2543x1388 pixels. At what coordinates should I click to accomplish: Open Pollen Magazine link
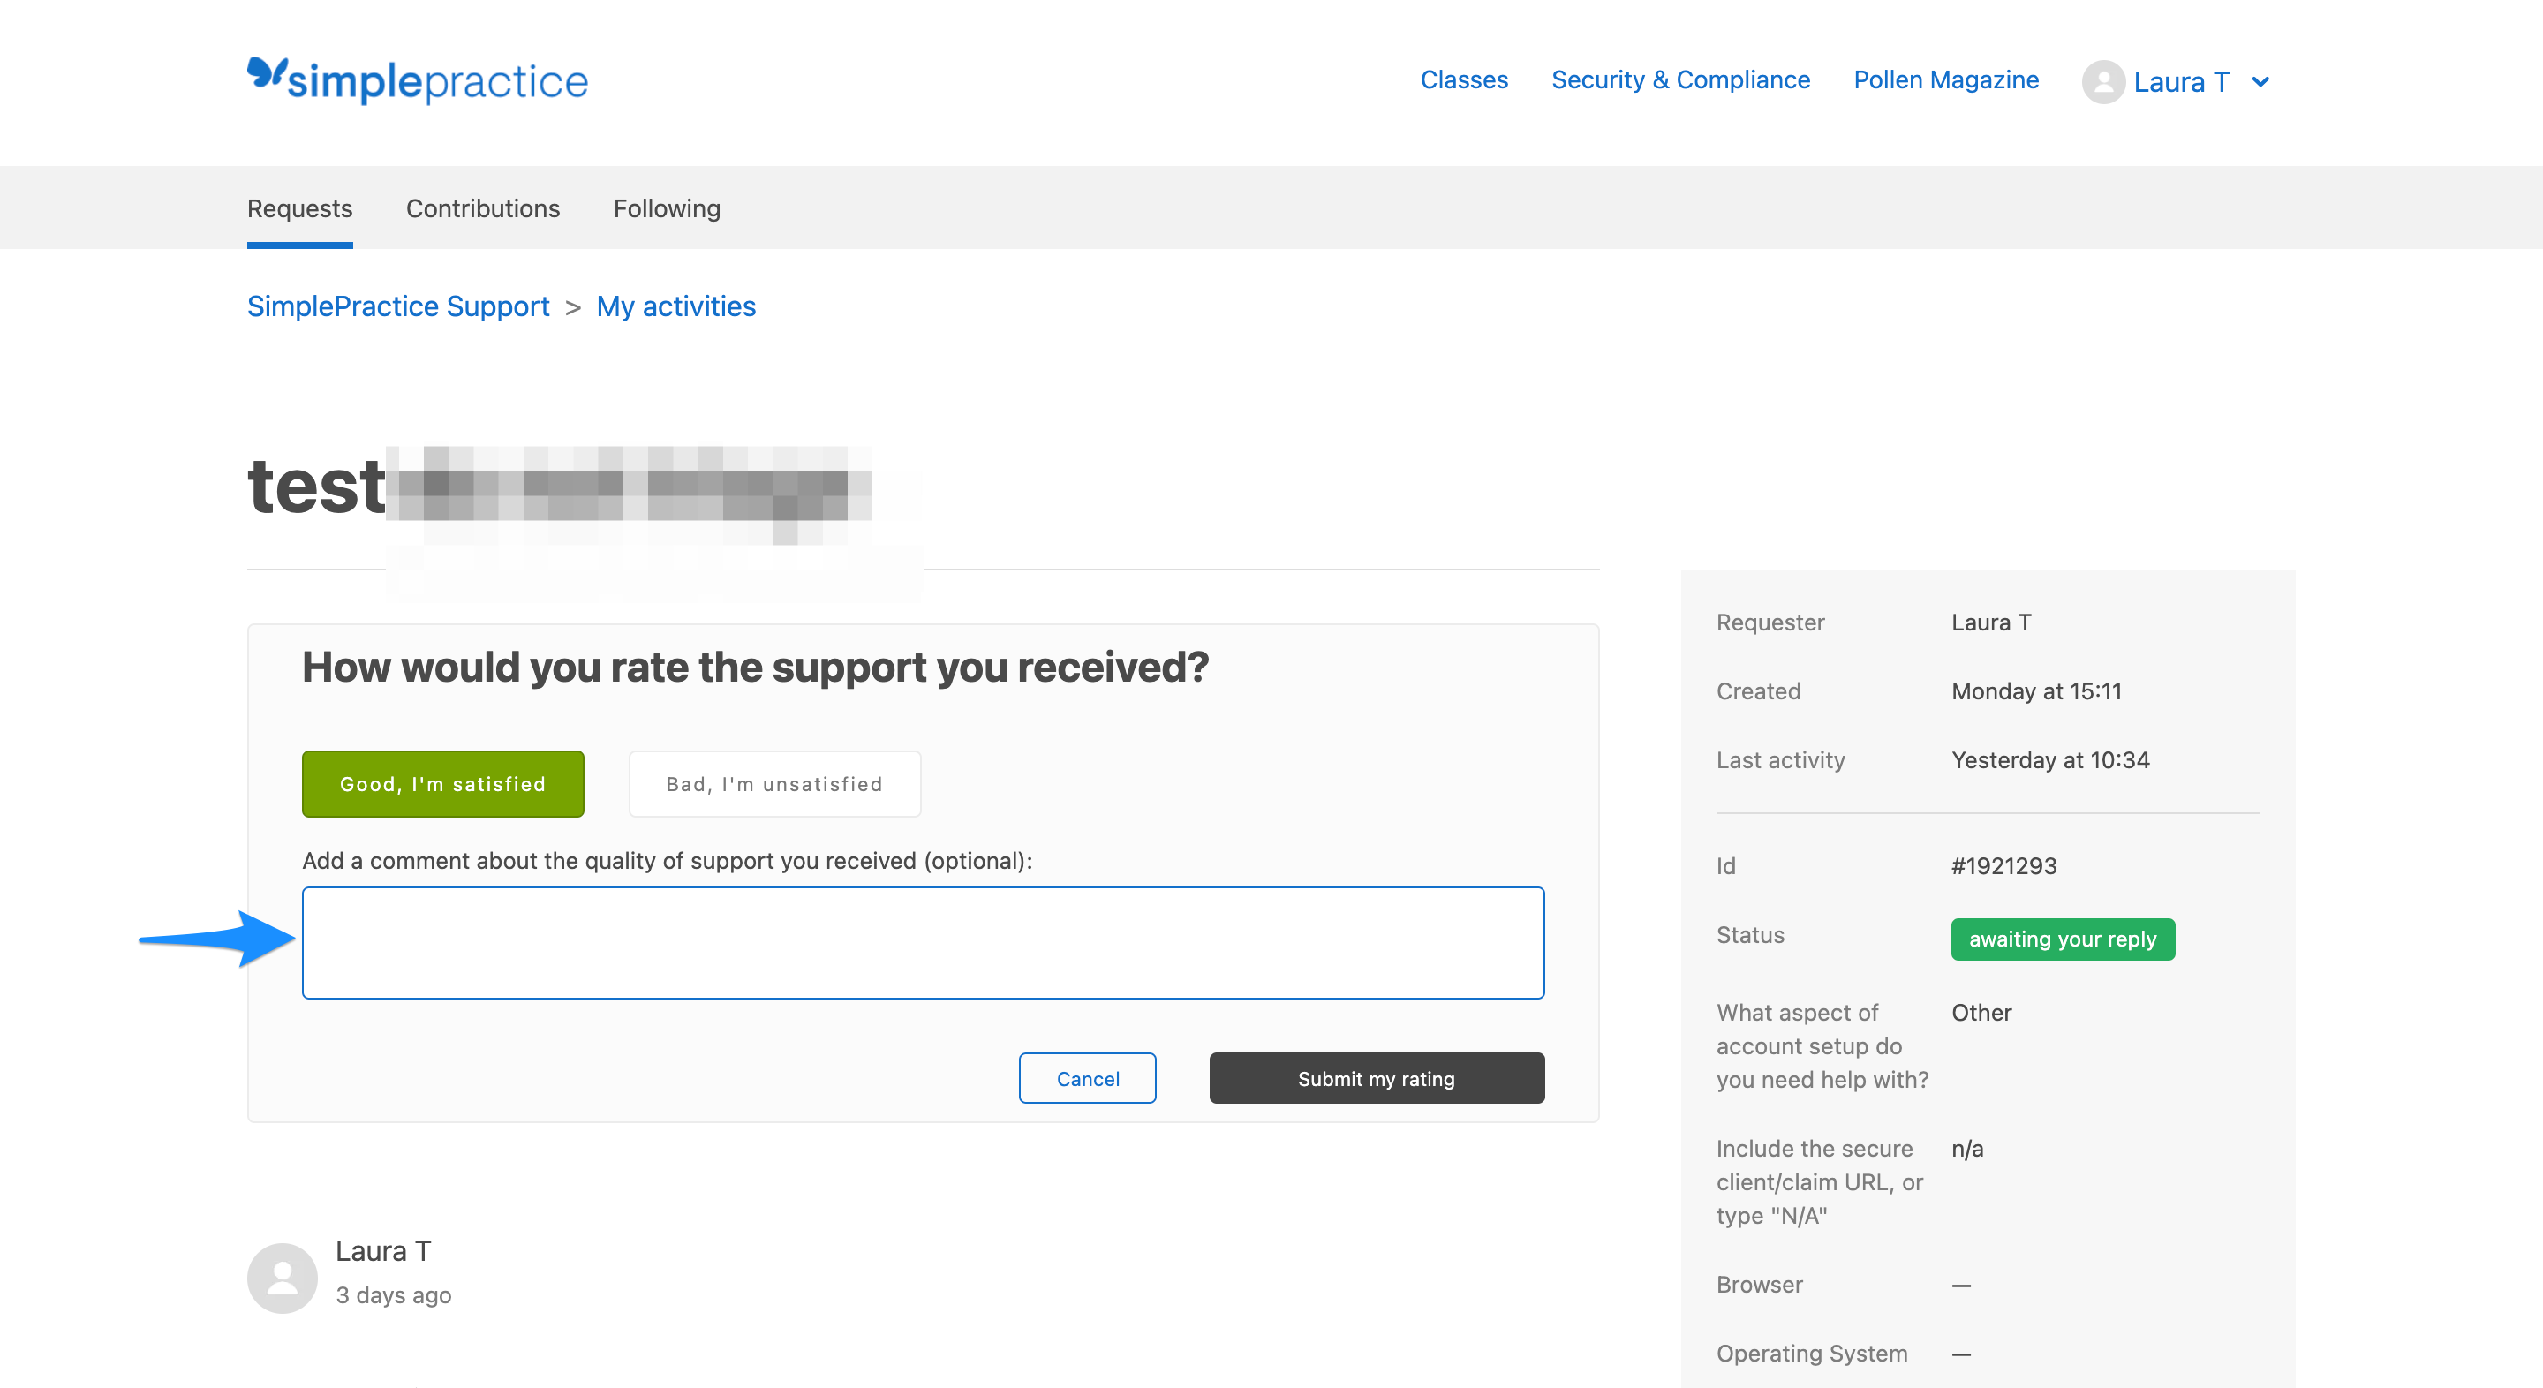[x=1946, y=80]
